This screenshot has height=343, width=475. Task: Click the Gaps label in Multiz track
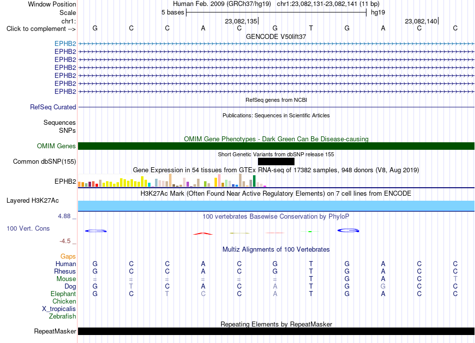(x=68, y=257)
